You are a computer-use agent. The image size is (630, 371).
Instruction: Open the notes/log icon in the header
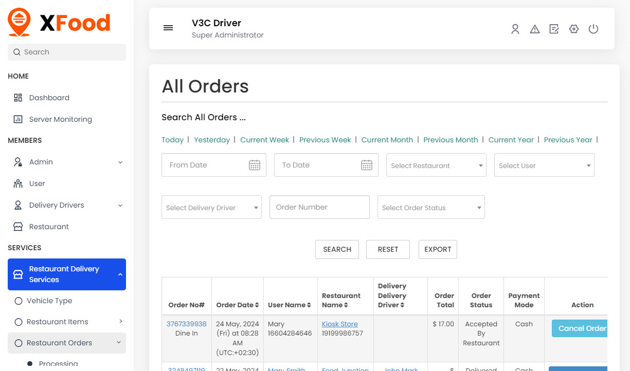pyautogui.click(x=554, y=29)
